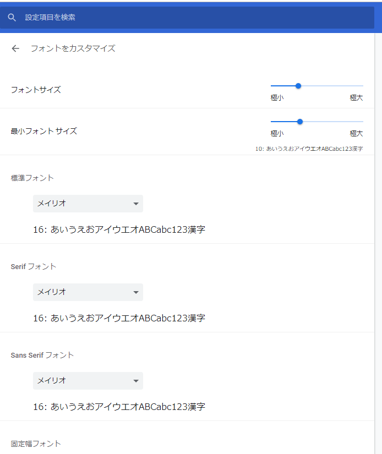
Task: Click 極大 under the 最小フォント サイズ slider
Action: click(356, 133)
